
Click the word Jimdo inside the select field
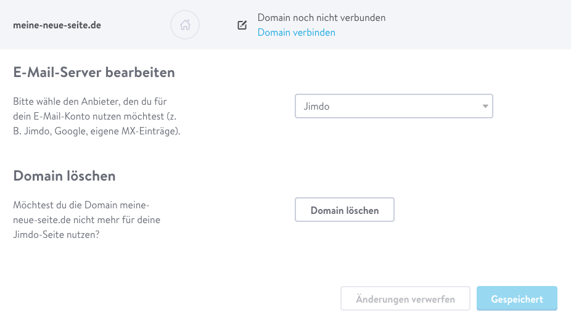tap(316, 107)
